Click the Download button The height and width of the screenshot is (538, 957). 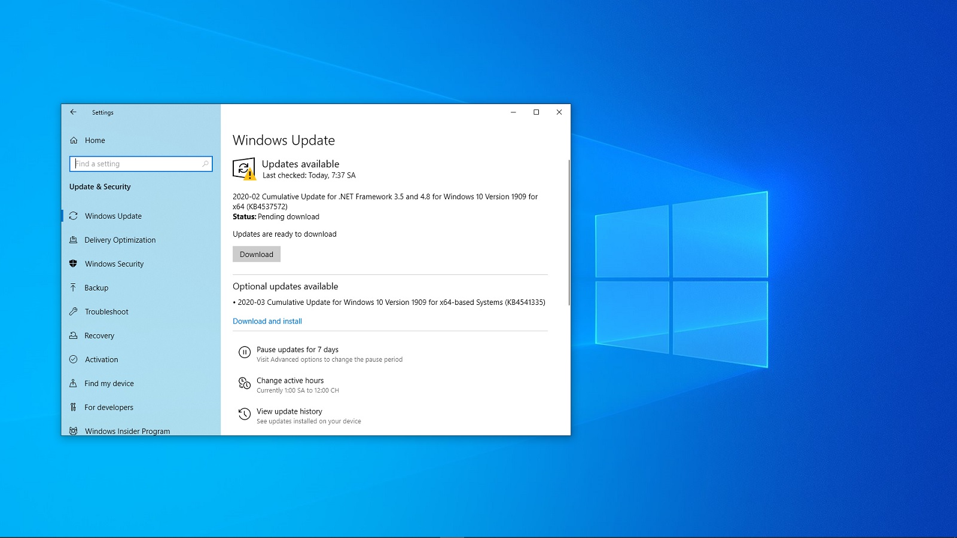pos(257,254)
